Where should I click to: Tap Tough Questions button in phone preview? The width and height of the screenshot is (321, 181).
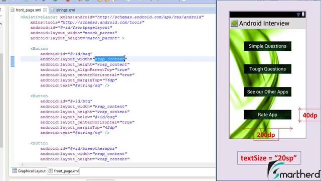(x=267, y=69)
